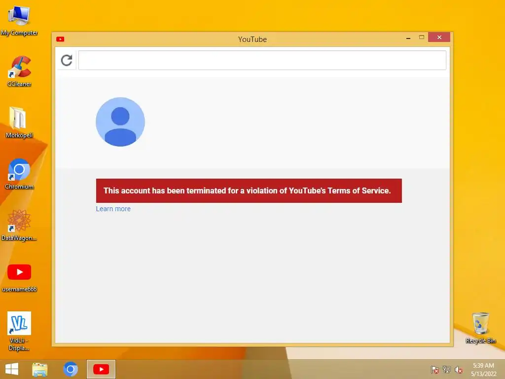Open the DataWagon desktop shortcut
This screenshot has height=379, width=505.
coord(19,225)
